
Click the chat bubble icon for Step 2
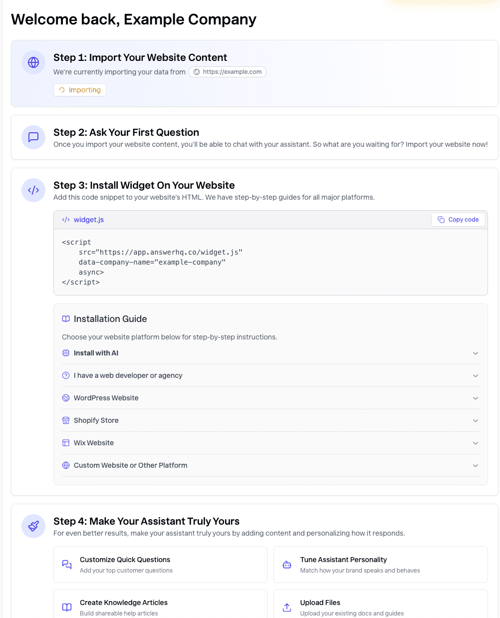33,137
